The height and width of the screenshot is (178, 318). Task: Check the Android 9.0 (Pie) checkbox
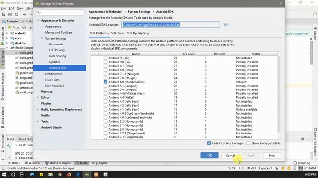point(105,62)
